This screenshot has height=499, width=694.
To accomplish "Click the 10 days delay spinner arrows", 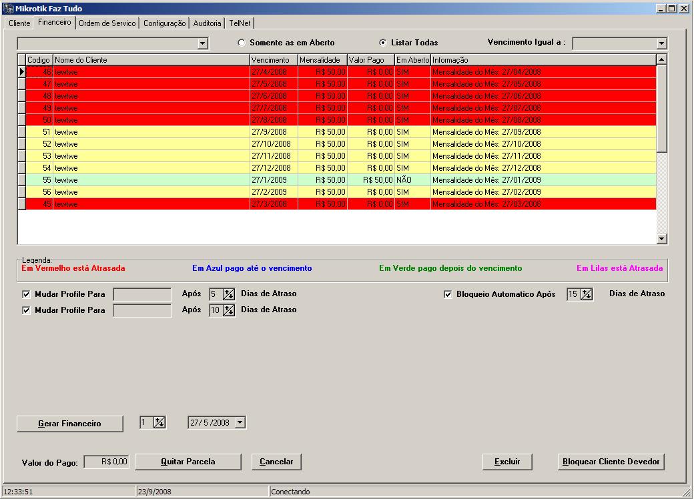I will [x=229, y=310].
